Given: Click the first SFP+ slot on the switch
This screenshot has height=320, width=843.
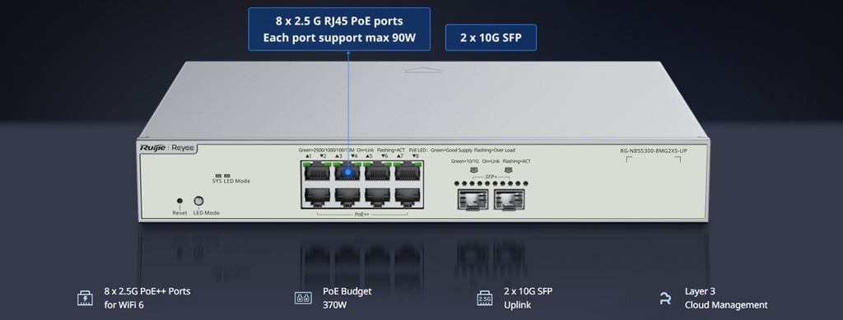Looking at the screenshot, I should [x=473, y=200].
